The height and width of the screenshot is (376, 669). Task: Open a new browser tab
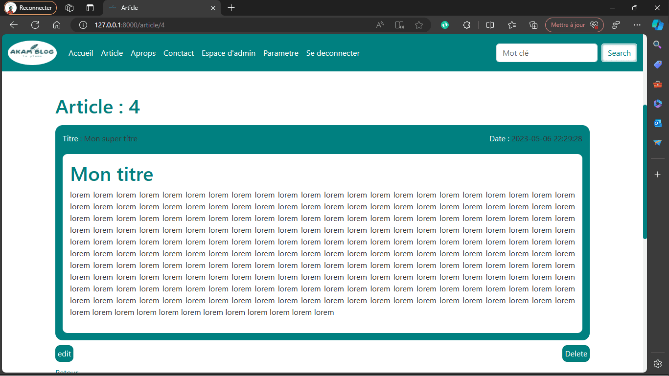click(231, 8)
